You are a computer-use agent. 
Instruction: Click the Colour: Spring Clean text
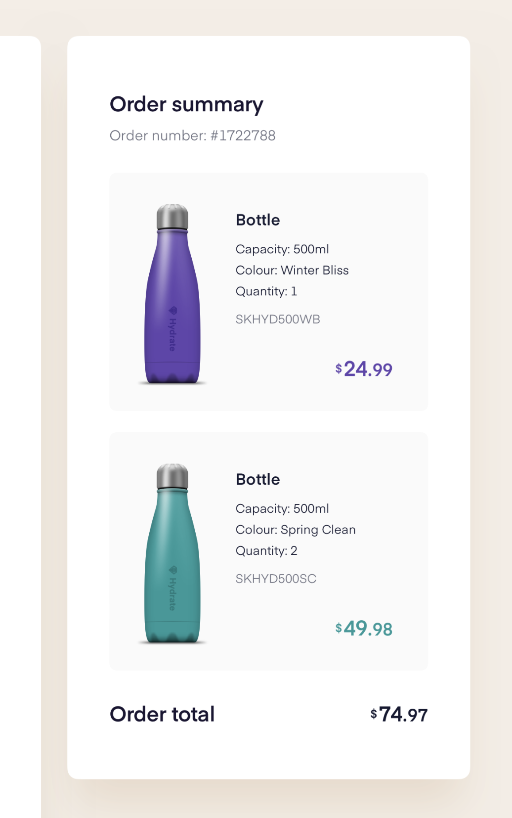pyautogui.click(x=295, y=530)
